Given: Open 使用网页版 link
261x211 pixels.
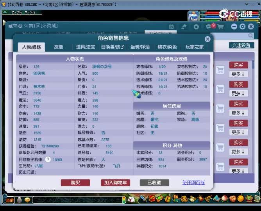Looking at the screenshot, I should pos(193,183).
